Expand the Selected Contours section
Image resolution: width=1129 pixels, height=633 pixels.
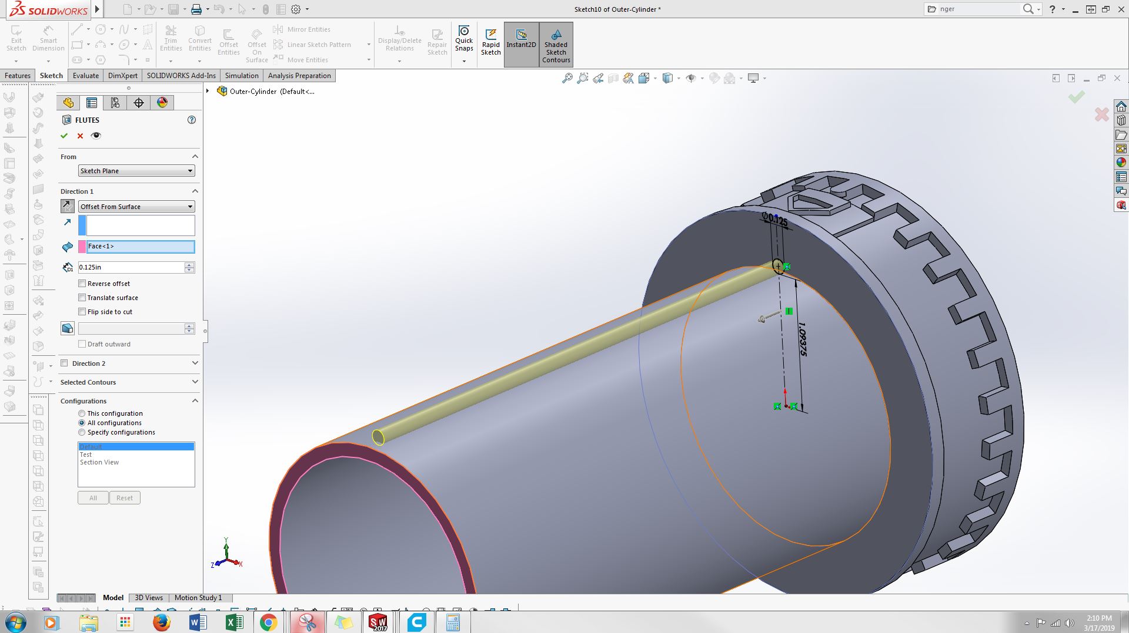pyautogui.click(x=195, y=382)
